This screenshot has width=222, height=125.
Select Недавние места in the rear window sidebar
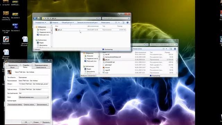(x=92, y=59)
